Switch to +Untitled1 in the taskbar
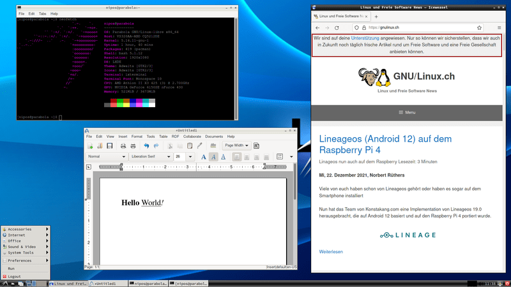The width and height of the screenshot is (511, 287). tap(108, 284)
